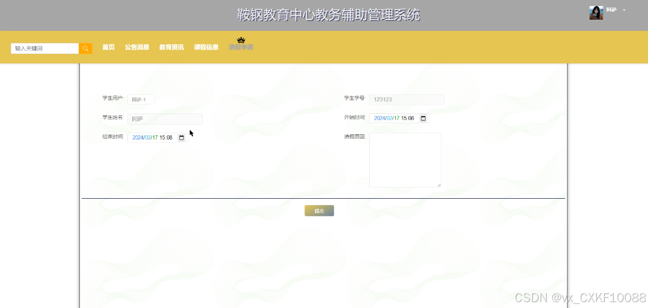Click the 学生学号 field showing 123123
648x308 pixels.
(406, 100)
